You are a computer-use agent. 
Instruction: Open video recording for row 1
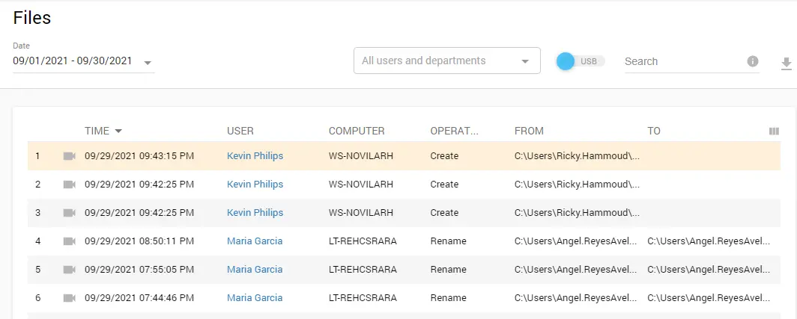[x=69, y=156]
